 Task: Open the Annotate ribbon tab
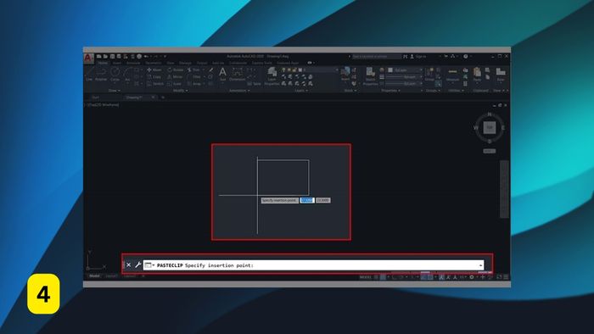[x=133, y=63]
